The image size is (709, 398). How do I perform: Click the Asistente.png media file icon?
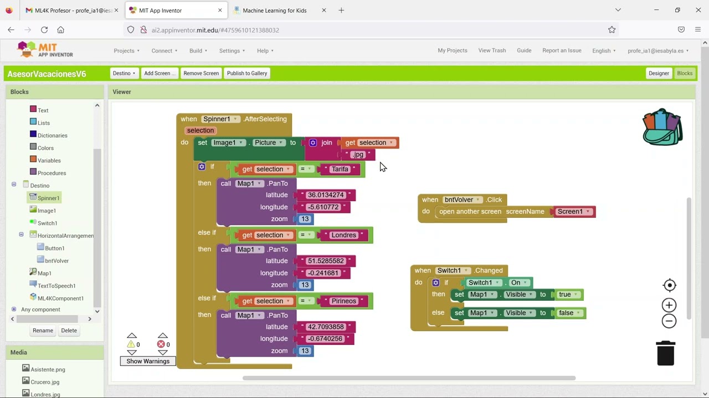(x=25, y=368)
